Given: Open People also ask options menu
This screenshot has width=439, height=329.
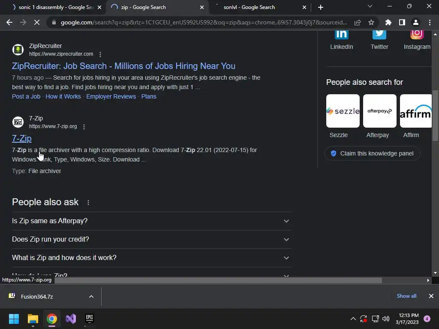Looking at the screenshot, I should [x=88, y=203].
